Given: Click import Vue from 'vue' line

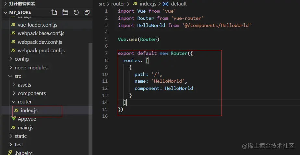Looking at the screenshot, I should coord(147,11).
